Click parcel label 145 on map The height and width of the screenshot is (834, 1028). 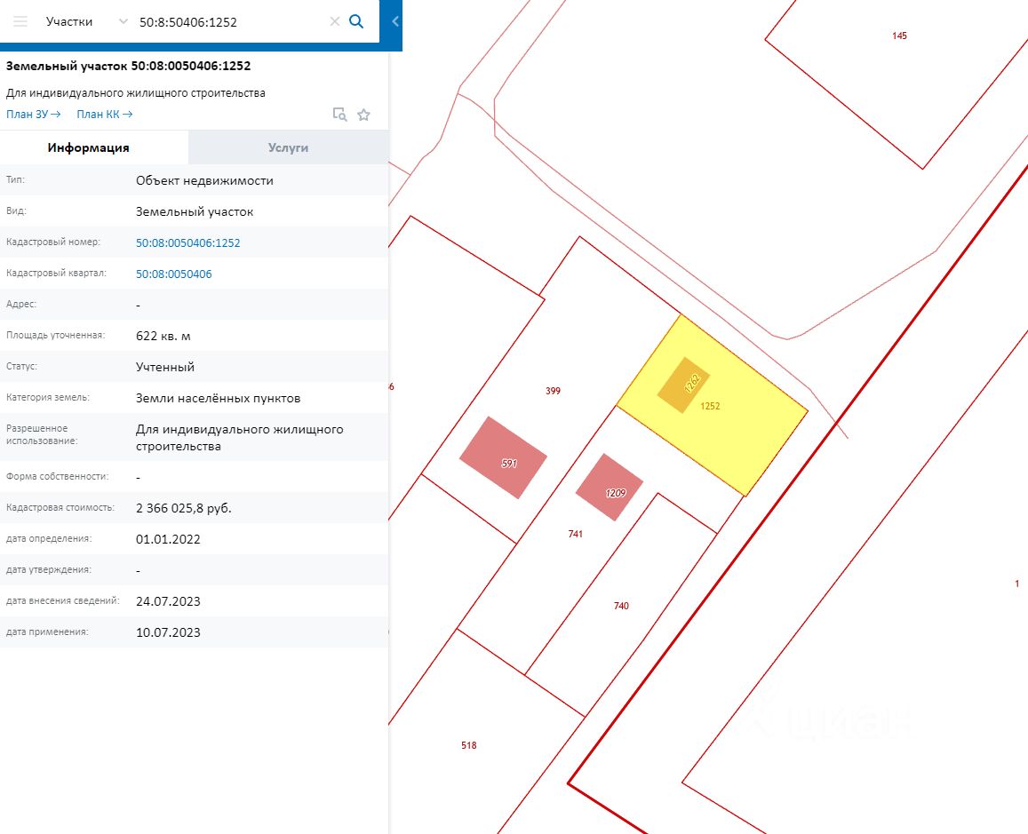[899, 36]
